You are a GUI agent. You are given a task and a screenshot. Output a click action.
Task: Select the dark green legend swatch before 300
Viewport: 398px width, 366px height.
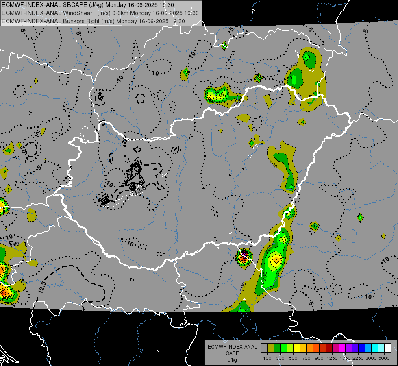tap(277, 348)
